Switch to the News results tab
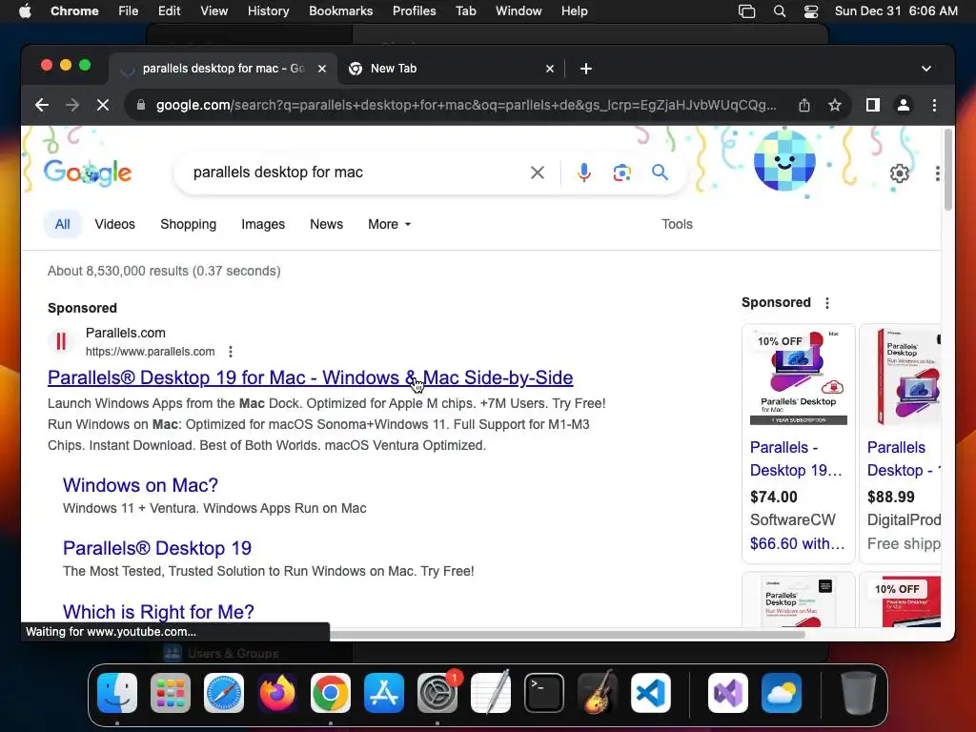 tap(326, 224)
